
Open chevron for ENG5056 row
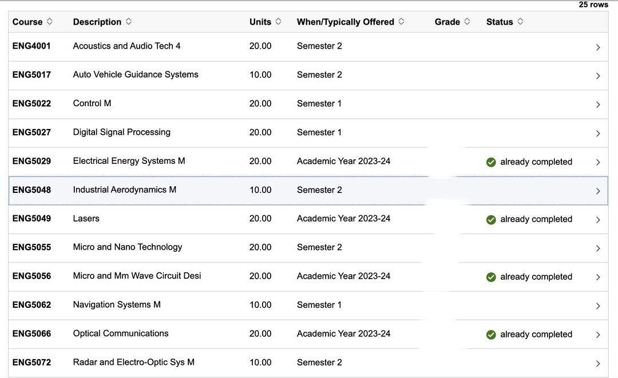[598, 277]
